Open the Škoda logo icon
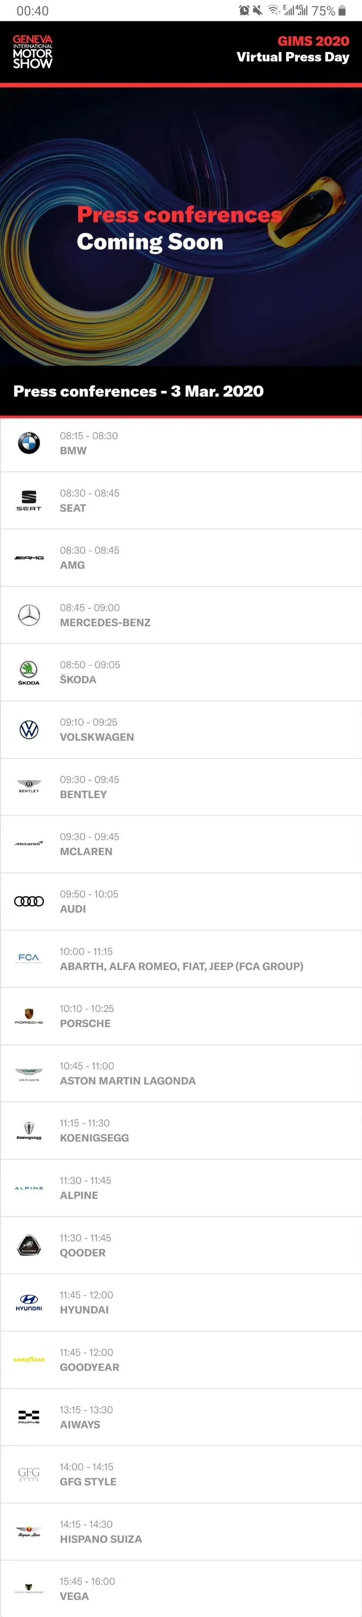This screenshot has width=362, height=1617. [29, 672]
